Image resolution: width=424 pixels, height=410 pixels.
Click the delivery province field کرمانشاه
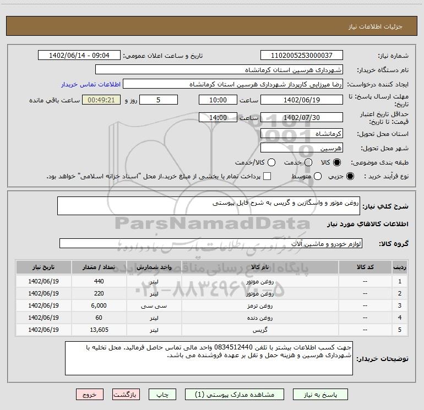click(x=302, y=133)
